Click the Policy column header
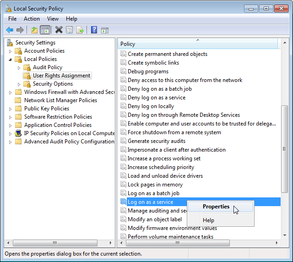293x262 pixels. click(198, 44)
